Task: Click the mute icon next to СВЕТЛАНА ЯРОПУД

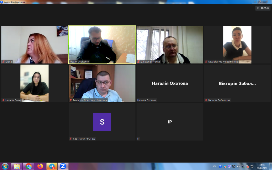Action: coord(71,139)
